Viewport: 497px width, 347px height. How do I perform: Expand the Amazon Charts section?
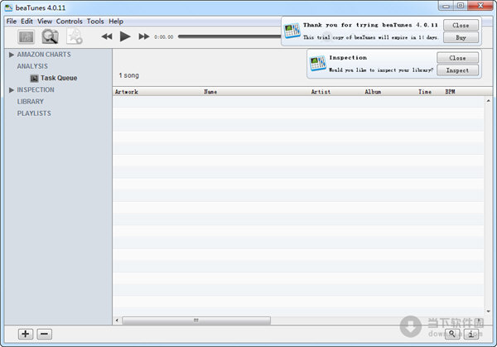click(12, 55)
